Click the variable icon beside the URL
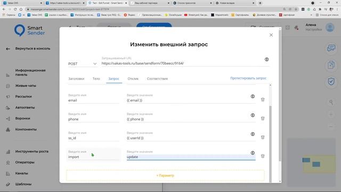Viewport: 341px width, 192px height. click(266, 59)
